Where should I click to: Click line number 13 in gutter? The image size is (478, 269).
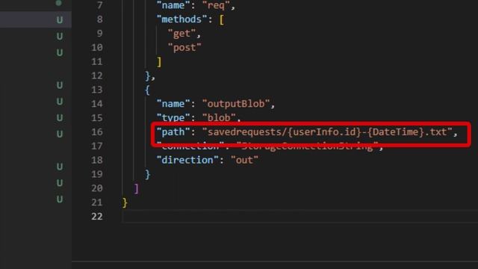click(97, 90)
